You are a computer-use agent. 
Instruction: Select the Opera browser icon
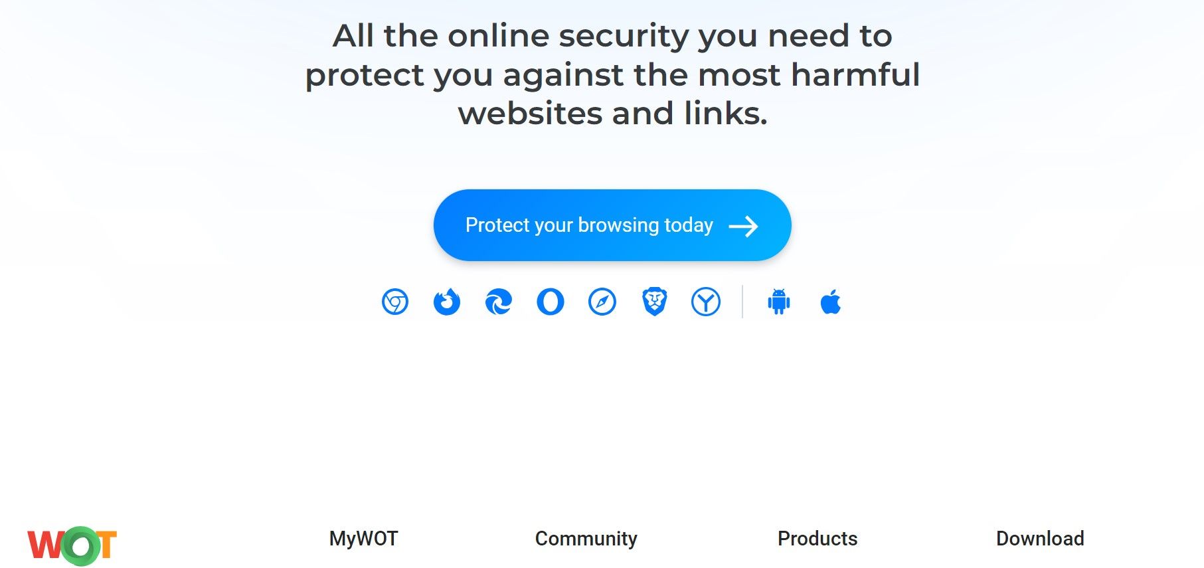point(550,302)
